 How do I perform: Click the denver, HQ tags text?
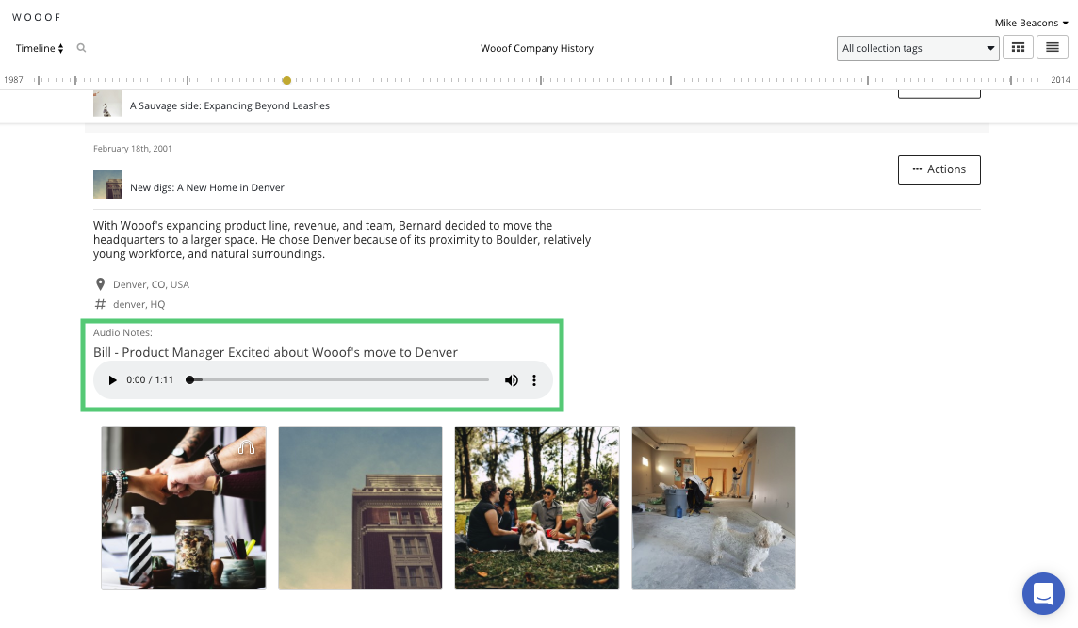click(x=139, y=304)
